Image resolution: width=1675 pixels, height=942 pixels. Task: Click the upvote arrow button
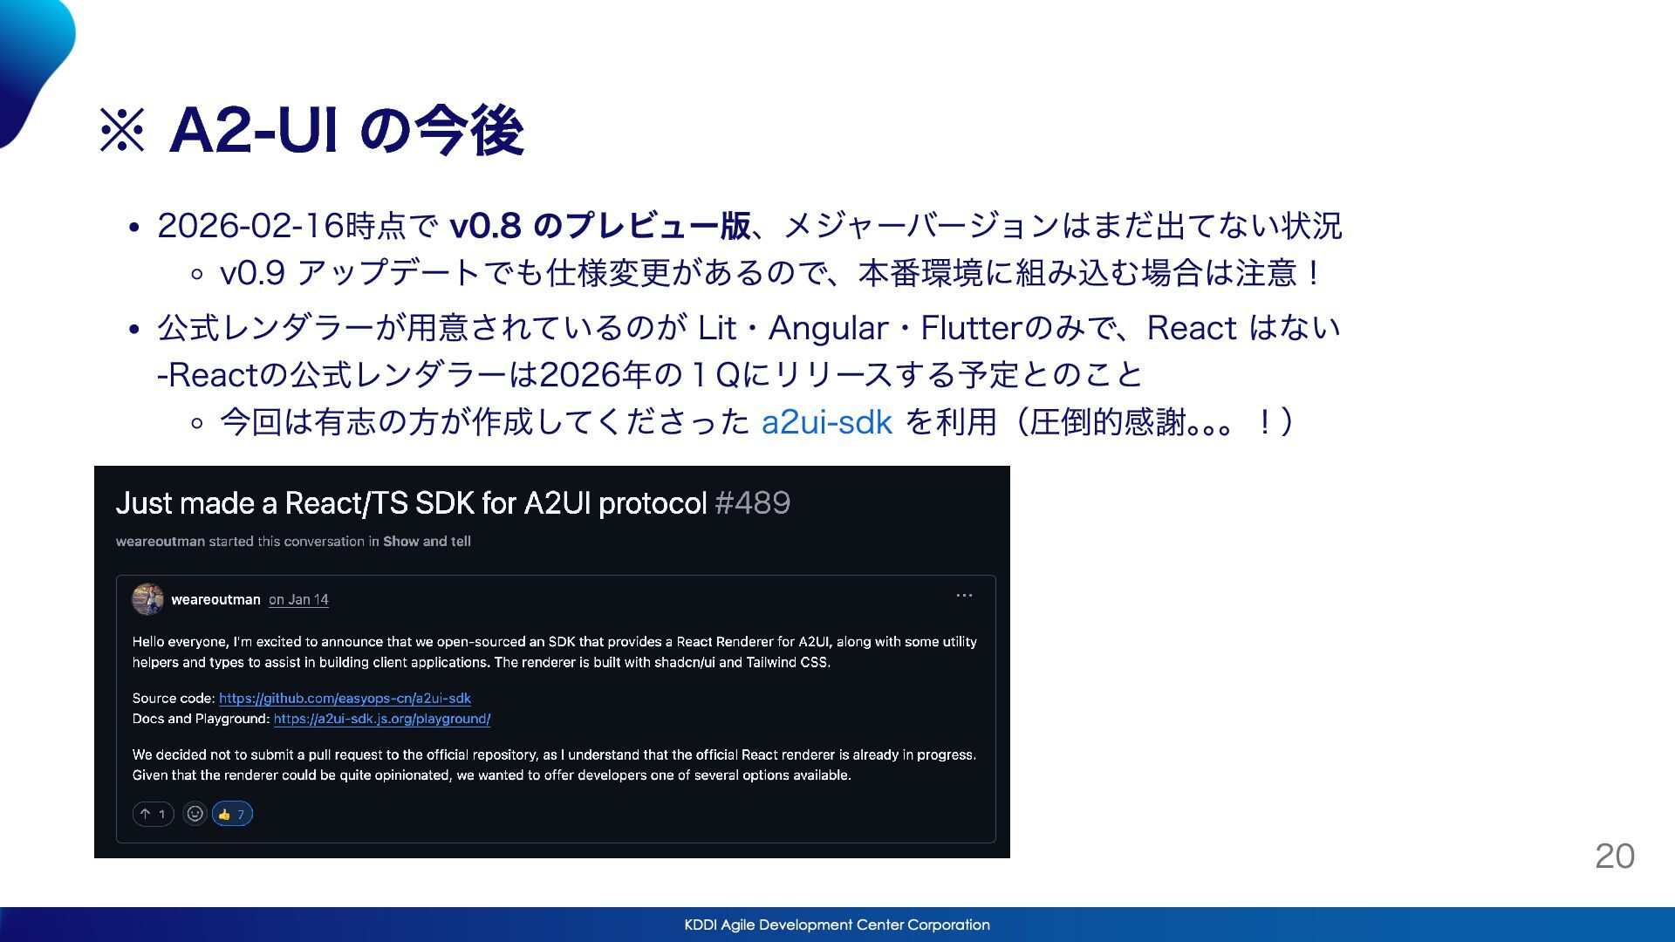pos(153,814)
